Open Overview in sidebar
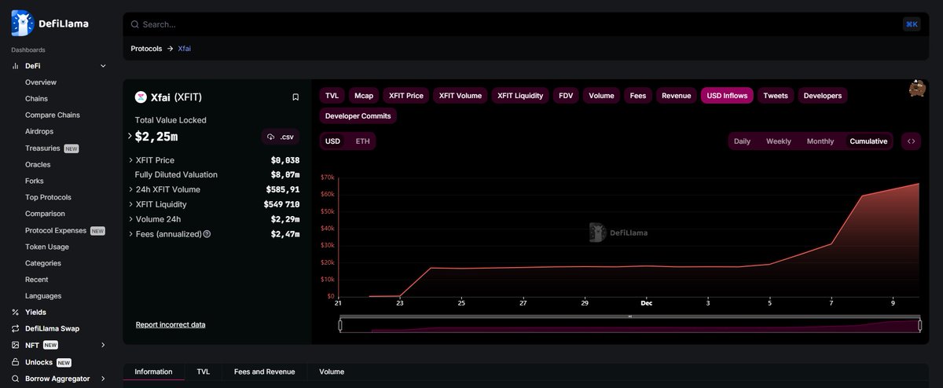Screen dimensions: 943x388 tap(41, 82)
